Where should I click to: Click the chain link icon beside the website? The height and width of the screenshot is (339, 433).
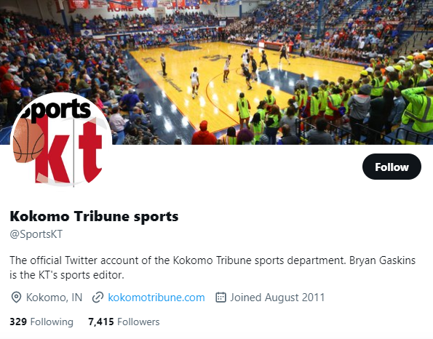pos(98,298)
